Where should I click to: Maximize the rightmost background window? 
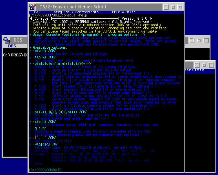pos(211,65)
